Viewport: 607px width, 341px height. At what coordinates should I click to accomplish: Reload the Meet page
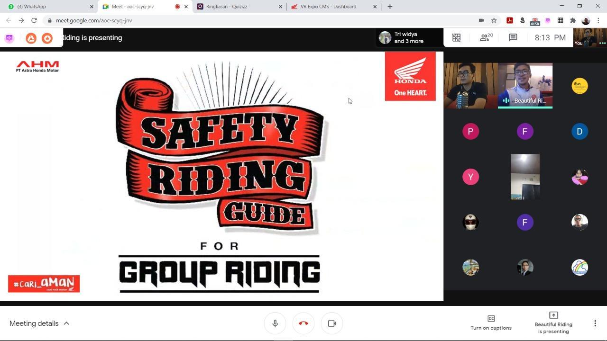pos(34,20)
